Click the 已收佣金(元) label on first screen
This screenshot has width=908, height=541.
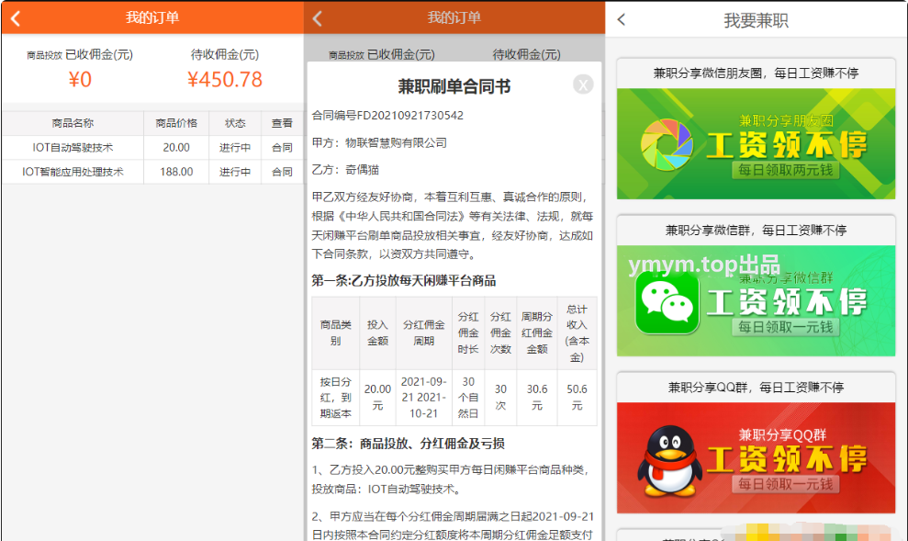[99, 54]
